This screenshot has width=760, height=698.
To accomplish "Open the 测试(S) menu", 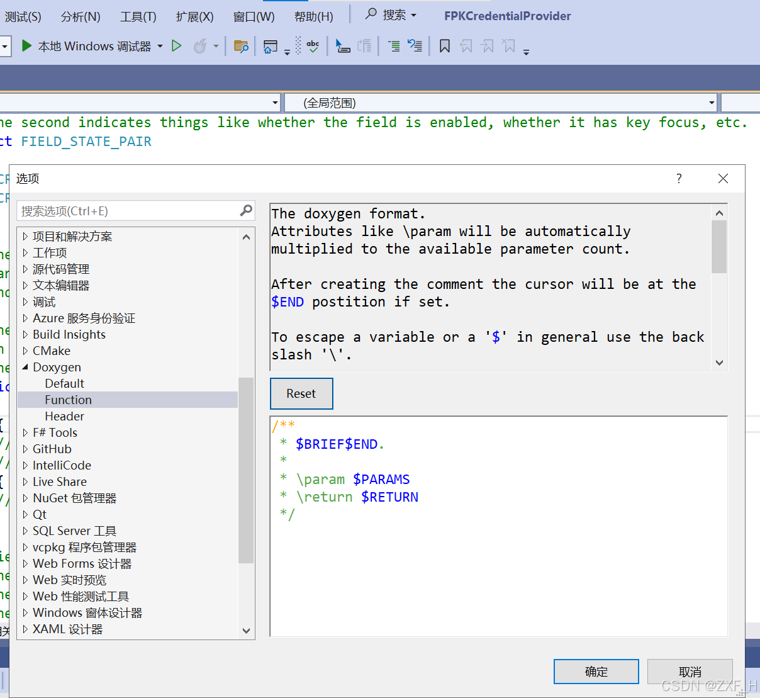I will click(x=23, y=16).
